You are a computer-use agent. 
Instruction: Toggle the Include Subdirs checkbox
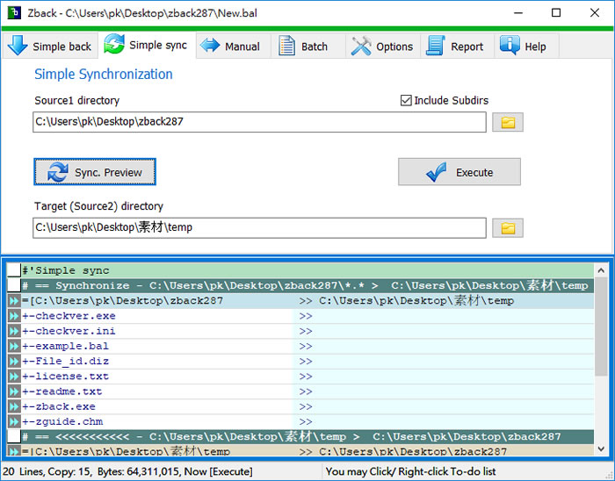(406, 100)
